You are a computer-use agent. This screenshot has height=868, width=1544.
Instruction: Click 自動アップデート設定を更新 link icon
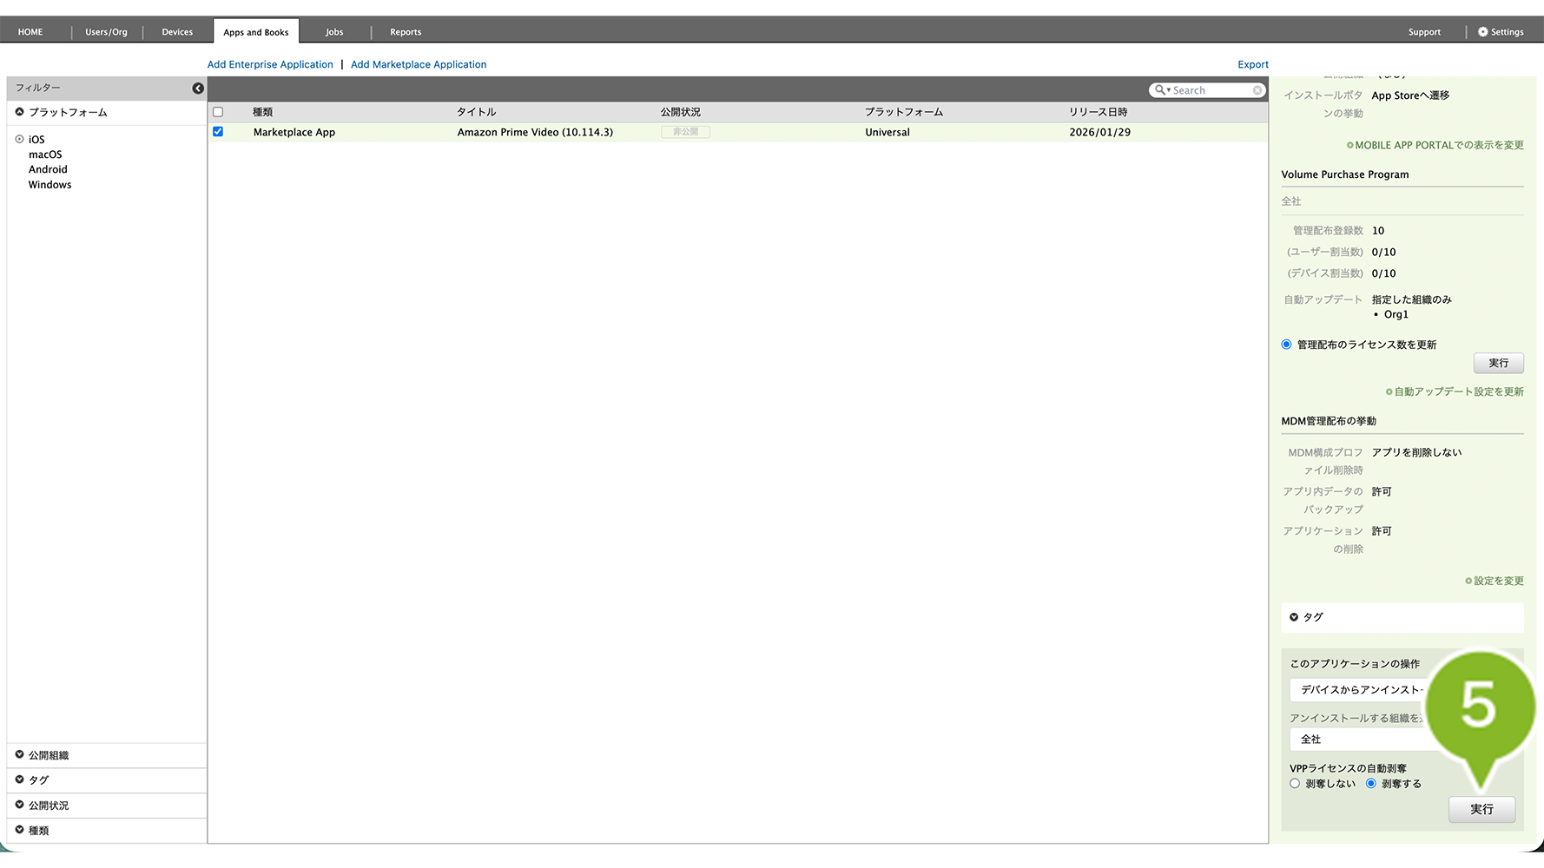[1389, 392]
